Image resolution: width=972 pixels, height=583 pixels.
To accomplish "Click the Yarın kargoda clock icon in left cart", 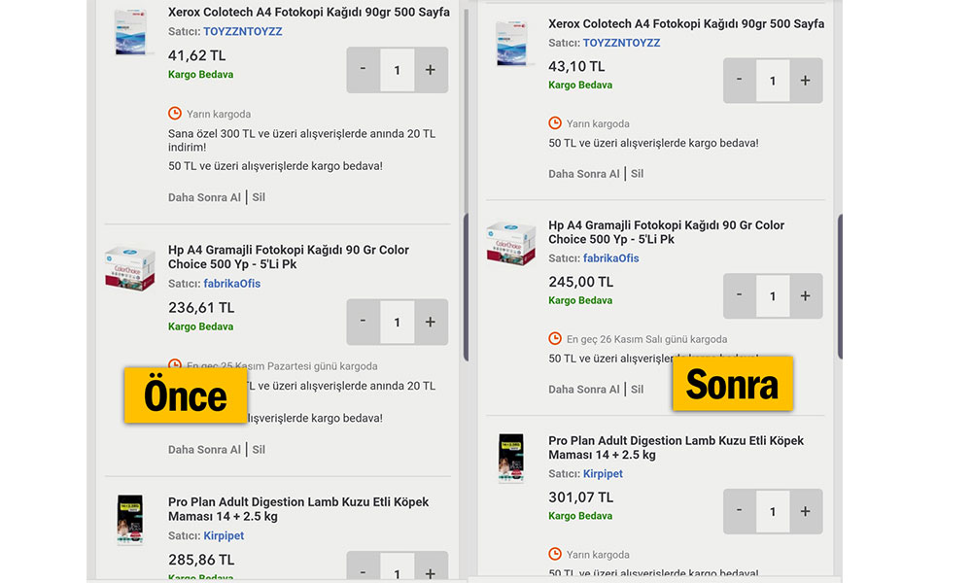I will (x=175, y=114).
